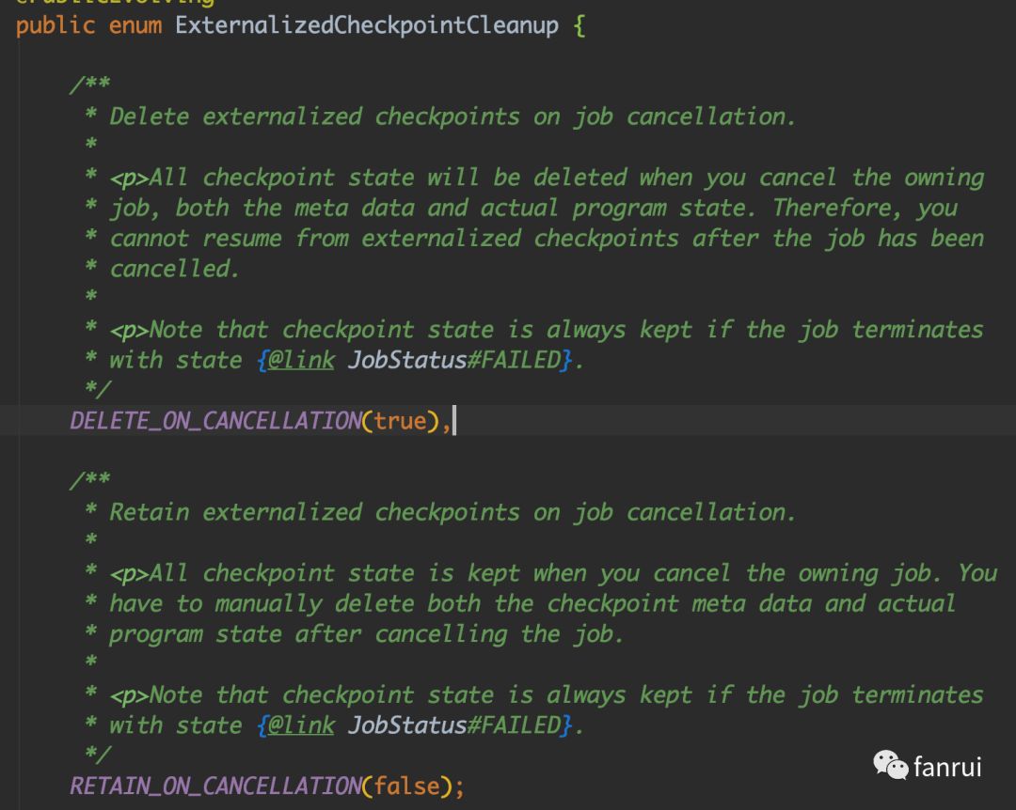
Task: Select the RETAIN_ON_CANCELLATION constant
Action: 215,785
